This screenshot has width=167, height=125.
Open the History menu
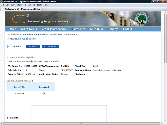click(x=20, y=5)
